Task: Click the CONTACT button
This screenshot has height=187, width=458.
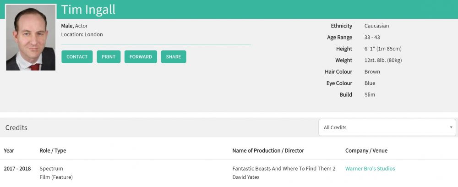Action: pyautogui.click(x=77, y=57)
